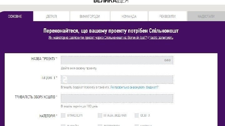The width and height of the screenshot is (225, 126).
Task: Open link about running project via Спільнокошт
Action: (x=98, y=38)
